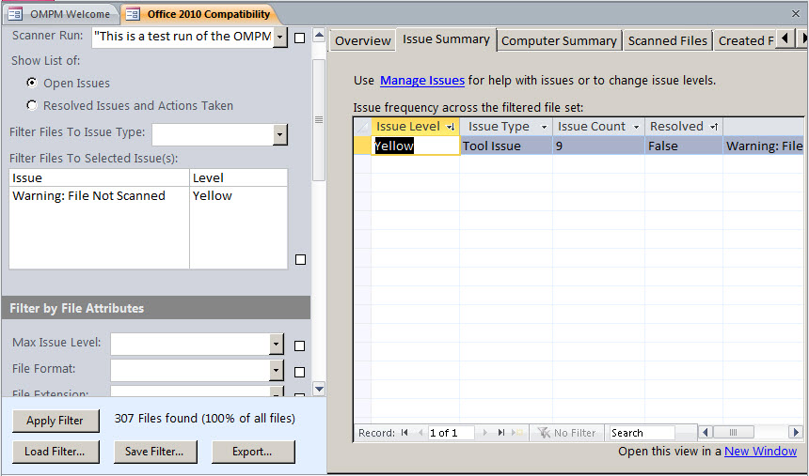Switch to the OMPM Welcome tab
This screenshot has height=476, width=809.
[x=61, y=14]
